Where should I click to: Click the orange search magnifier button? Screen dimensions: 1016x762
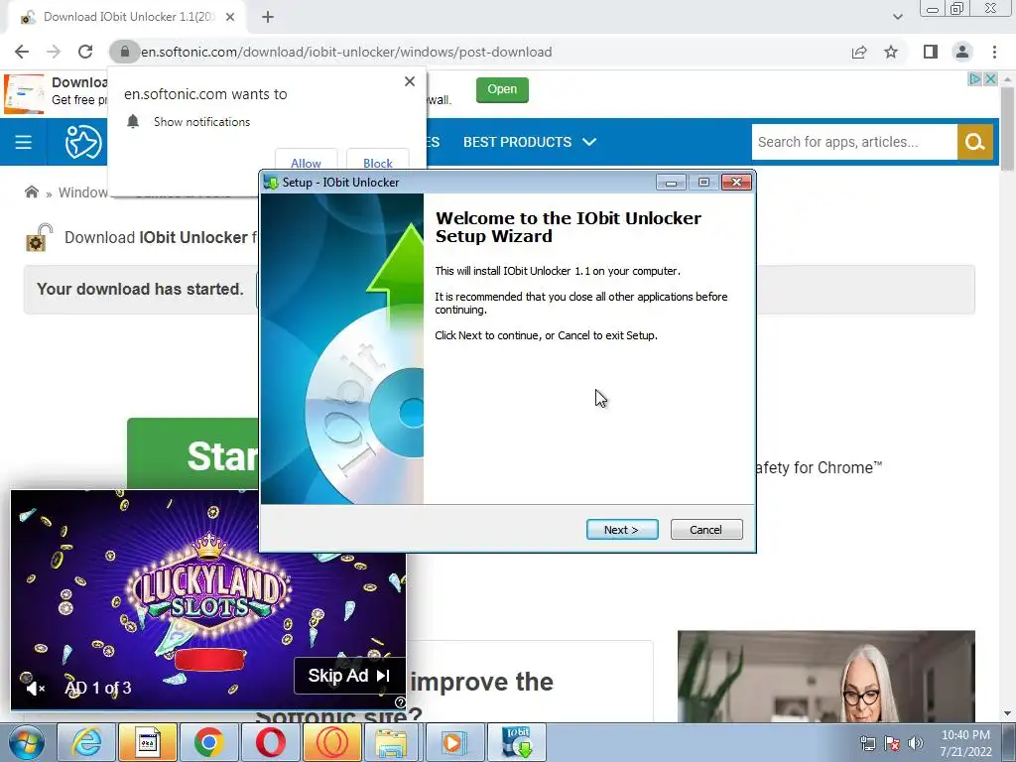[975, 142]
